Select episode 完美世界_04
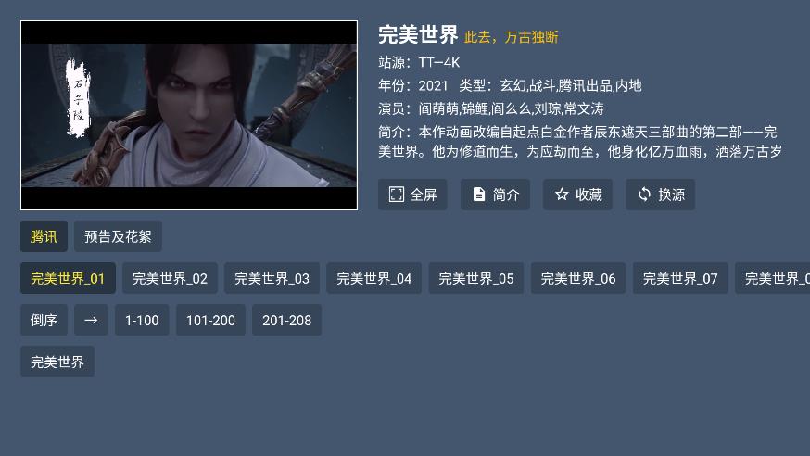Viewport: 810px width, 456px height. pos(374,278)
